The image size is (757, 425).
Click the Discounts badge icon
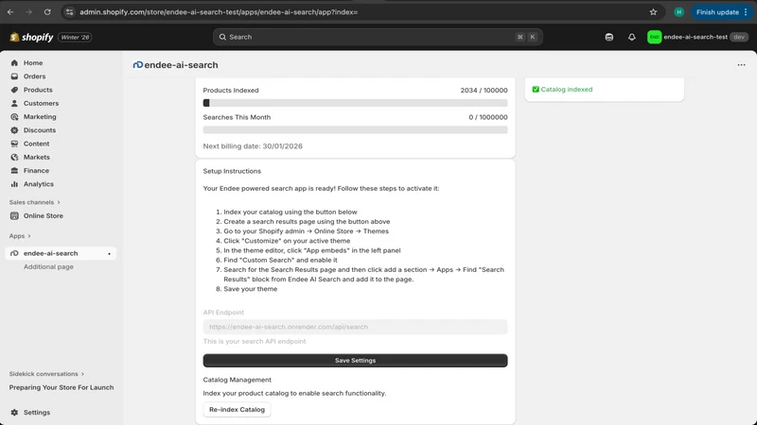click(x=14, y=130)
